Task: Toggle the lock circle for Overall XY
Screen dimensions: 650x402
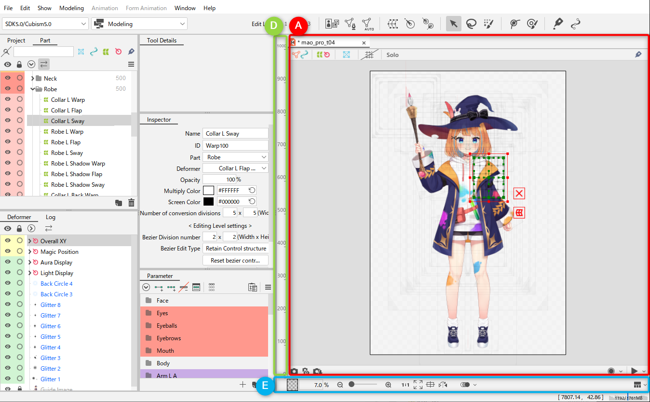Action: 20,241
